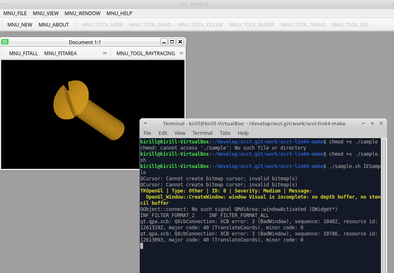The height and width of the screenshot is (273, 394).
Task: Open the Edit menu in terminal
Action: [163, 133]
